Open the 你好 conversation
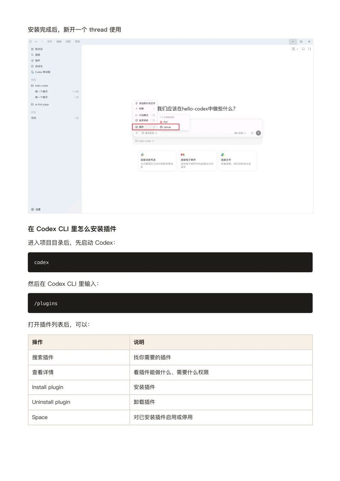340x481 pixels. (x=55, y=118)
